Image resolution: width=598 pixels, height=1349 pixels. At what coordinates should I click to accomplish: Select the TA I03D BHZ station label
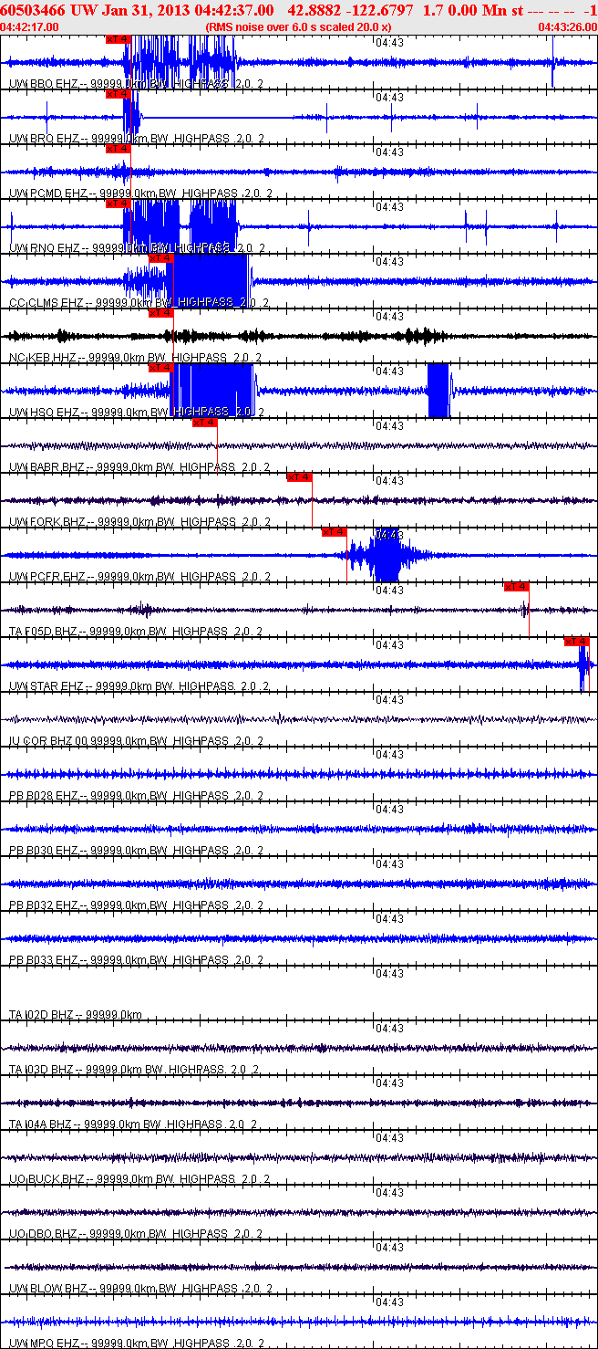(x=134, y=1070)
